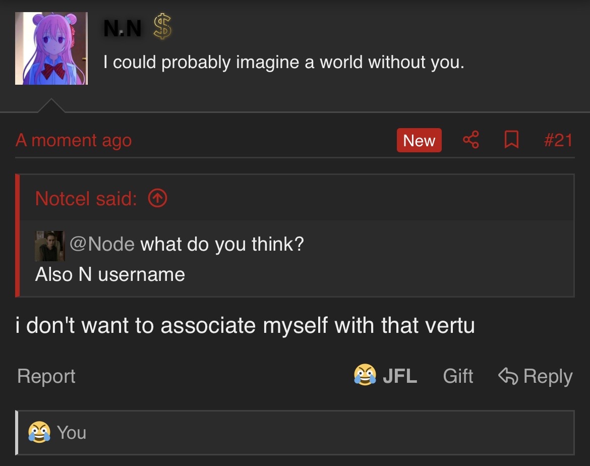React with the JFL laughing emoji
Viewport: 590px width, 466px height.
coord(365,376)
